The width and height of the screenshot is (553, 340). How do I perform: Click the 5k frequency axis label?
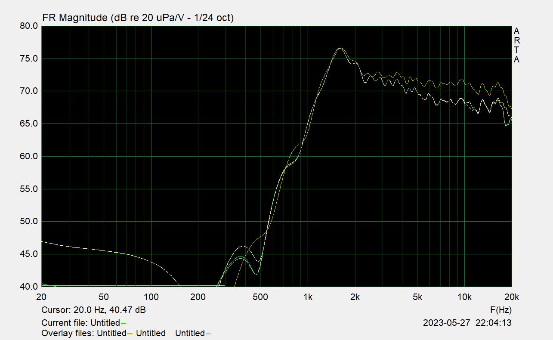coord(417,297)
